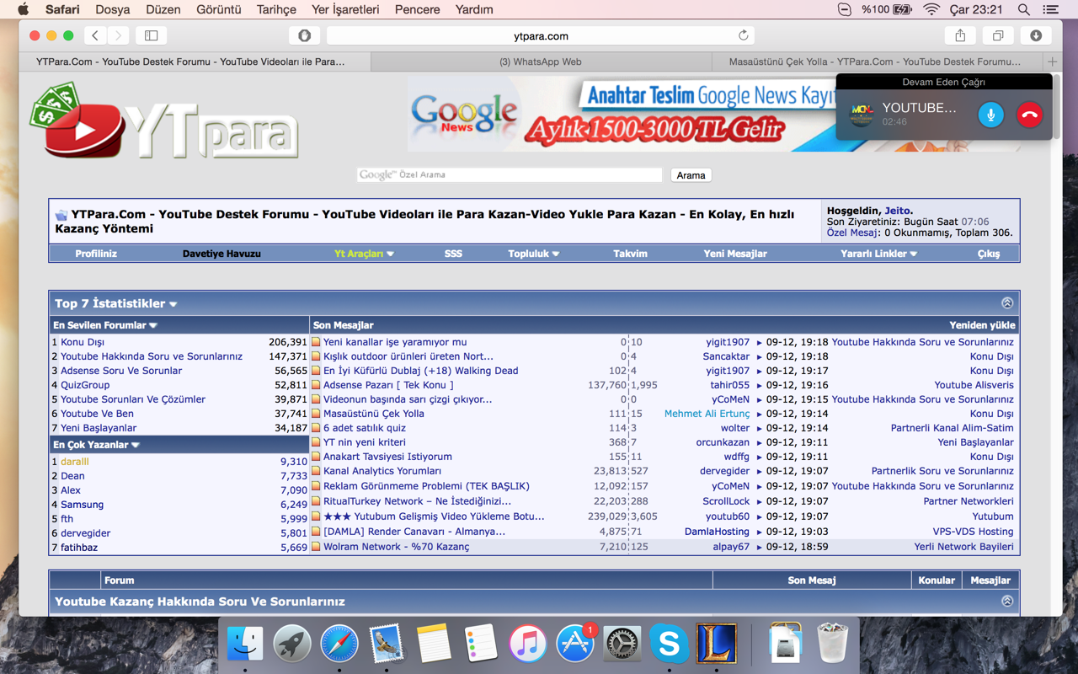The image size is (1078, 674).
Task: Add a new Safari tab
Action: click(1052, 62)
